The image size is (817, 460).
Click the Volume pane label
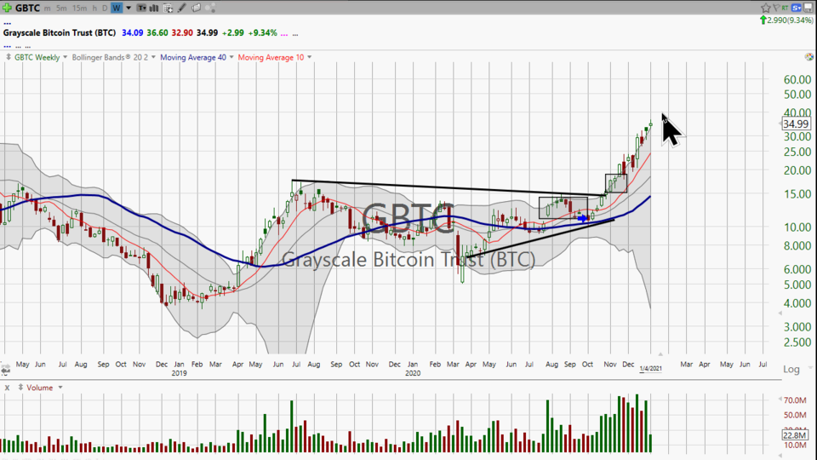(40, 388)
